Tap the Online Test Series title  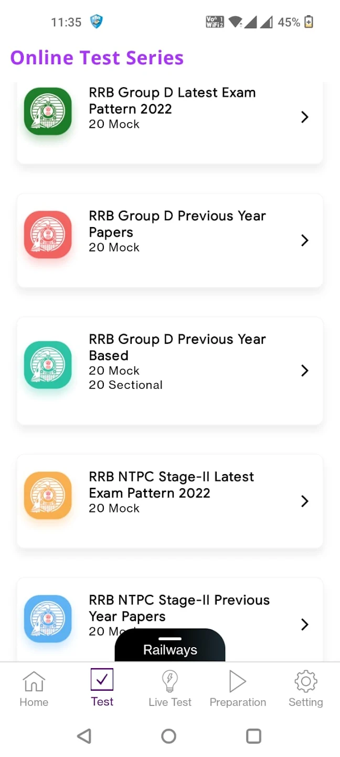point(97,57)
